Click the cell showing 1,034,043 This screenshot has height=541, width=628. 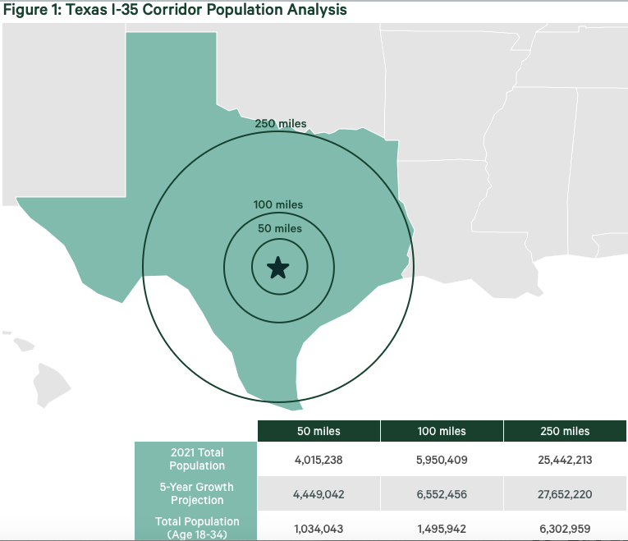[319, 528]
